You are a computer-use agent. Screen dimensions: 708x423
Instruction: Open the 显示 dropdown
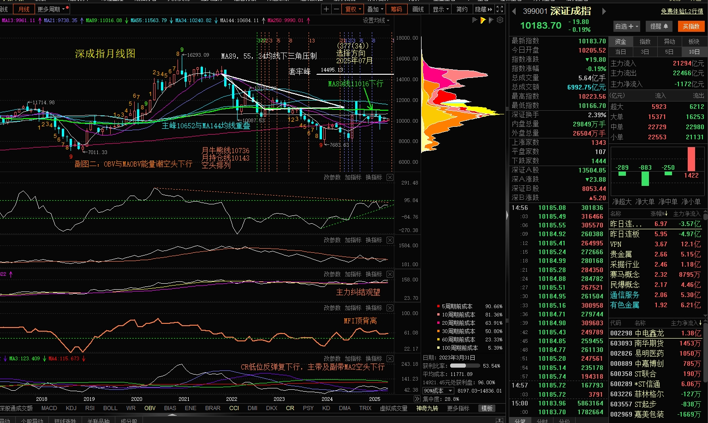tap(440, 9)
